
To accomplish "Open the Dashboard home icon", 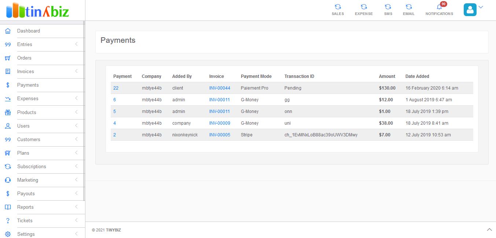I will pyautogui.click(x=8, y=31).
